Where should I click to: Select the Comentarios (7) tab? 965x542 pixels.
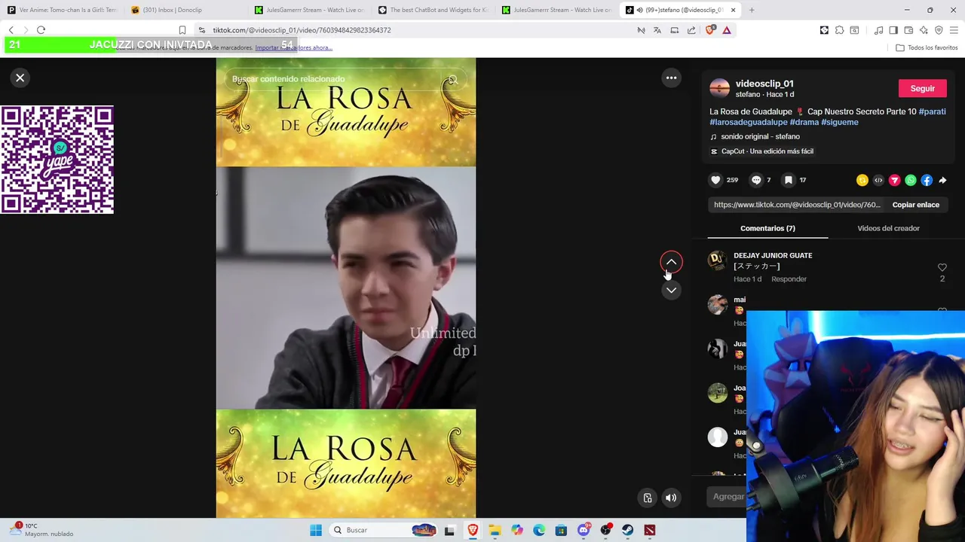(x=767, y=228)
